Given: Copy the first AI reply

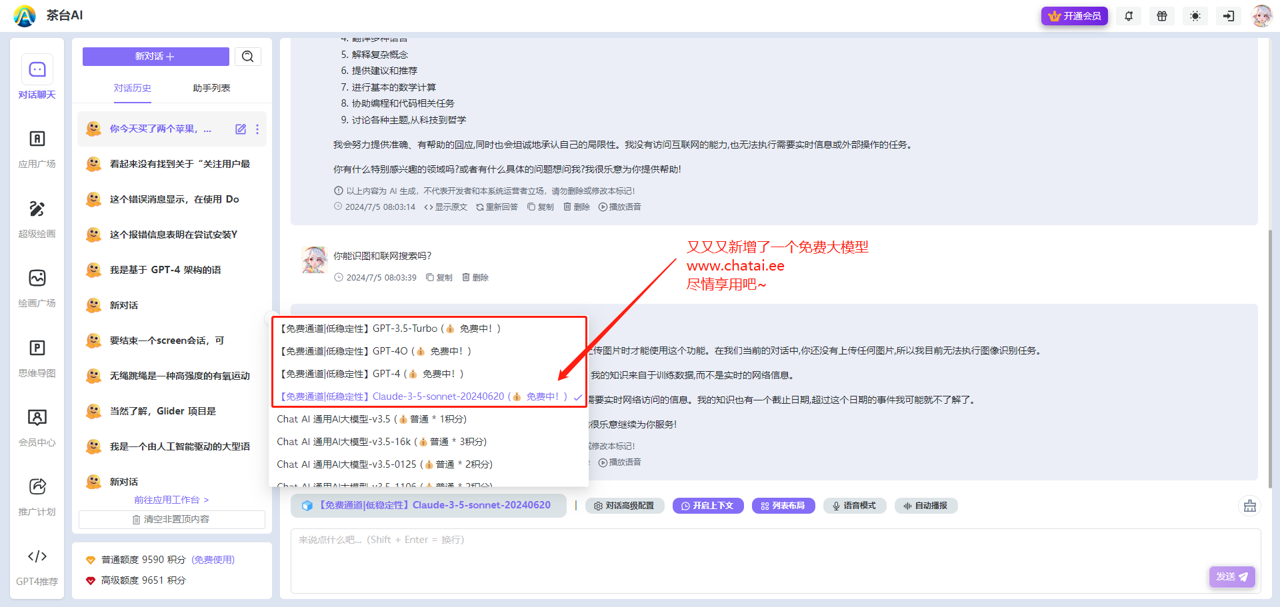Looking at the screenshot, I should point(541,207).
